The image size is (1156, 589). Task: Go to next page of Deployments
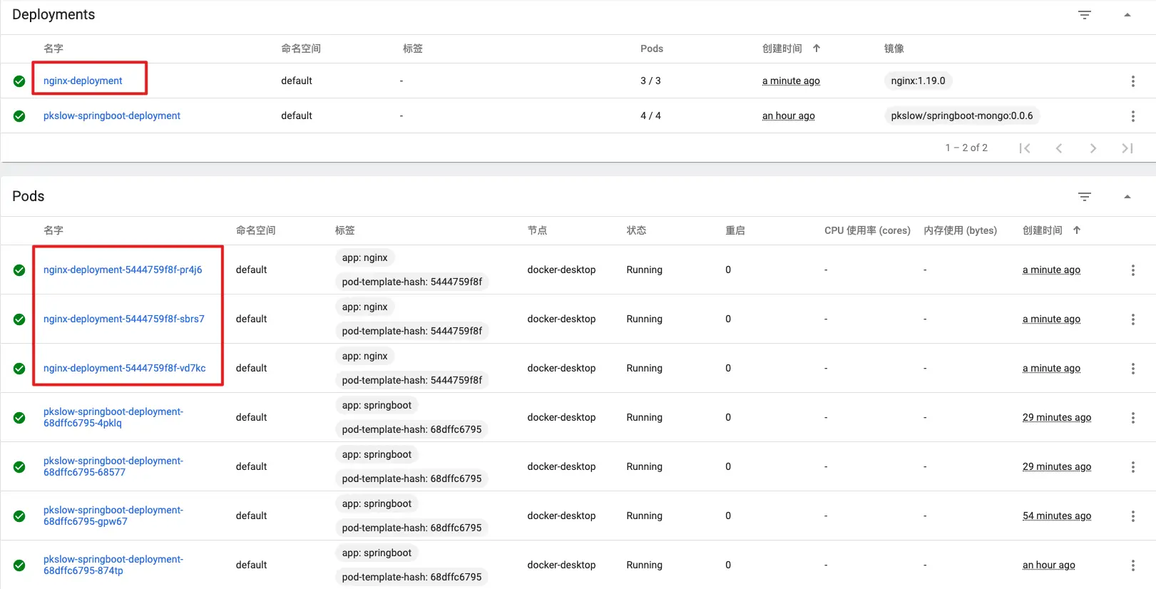1093,148
